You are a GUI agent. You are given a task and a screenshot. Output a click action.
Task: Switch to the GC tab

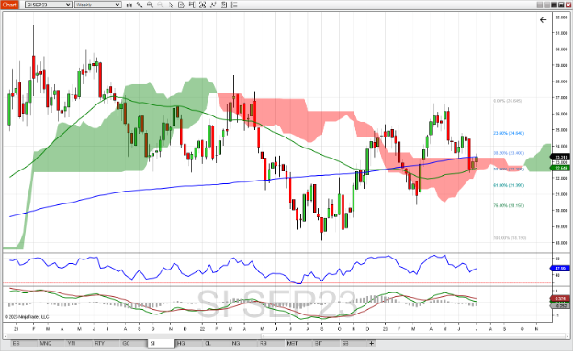(134, 343)
